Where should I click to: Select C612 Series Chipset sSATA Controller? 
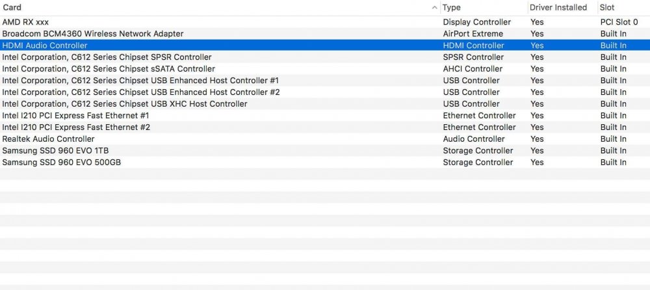tap(325, 68)
